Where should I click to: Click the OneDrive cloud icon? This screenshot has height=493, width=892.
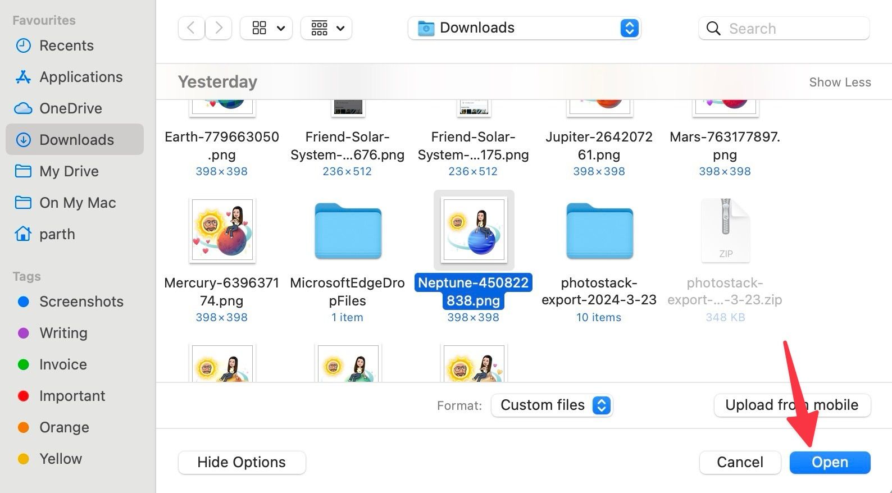click(x=23, y=108)
